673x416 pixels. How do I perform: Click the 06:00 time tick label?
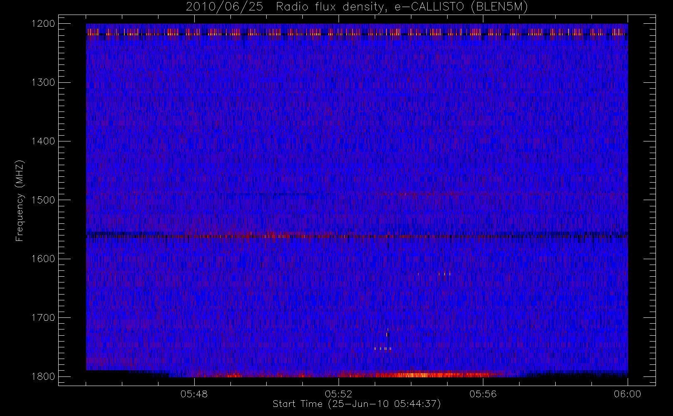point(627,394)
